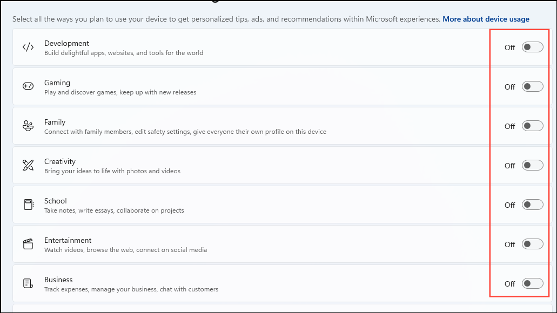
Task: Switch on the Business toggle
Action: pyautogui.click(x=532, y=283)
